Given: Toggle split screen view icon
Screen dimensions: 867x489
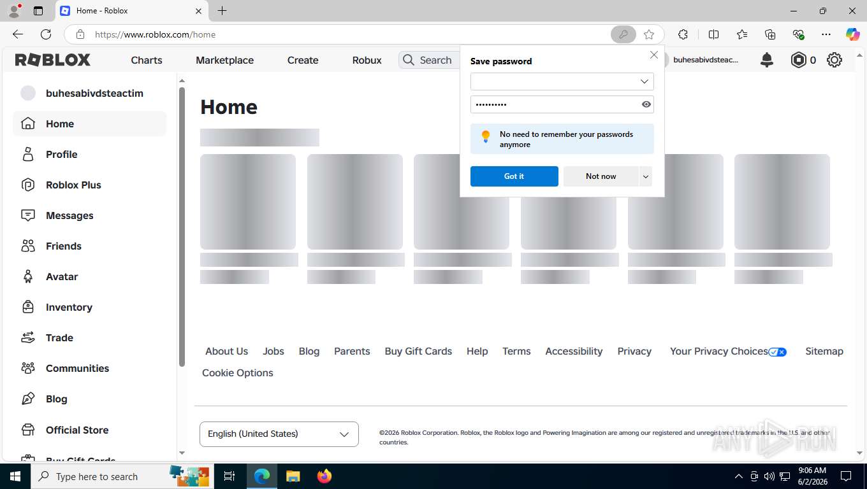Looking at the screenshot, I should tap(713, 34).
